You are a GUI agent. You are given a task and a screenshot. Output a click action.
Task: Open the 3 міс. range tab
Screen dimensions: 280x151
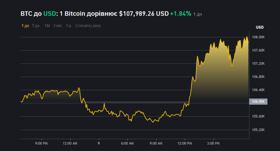coord(58,26)
